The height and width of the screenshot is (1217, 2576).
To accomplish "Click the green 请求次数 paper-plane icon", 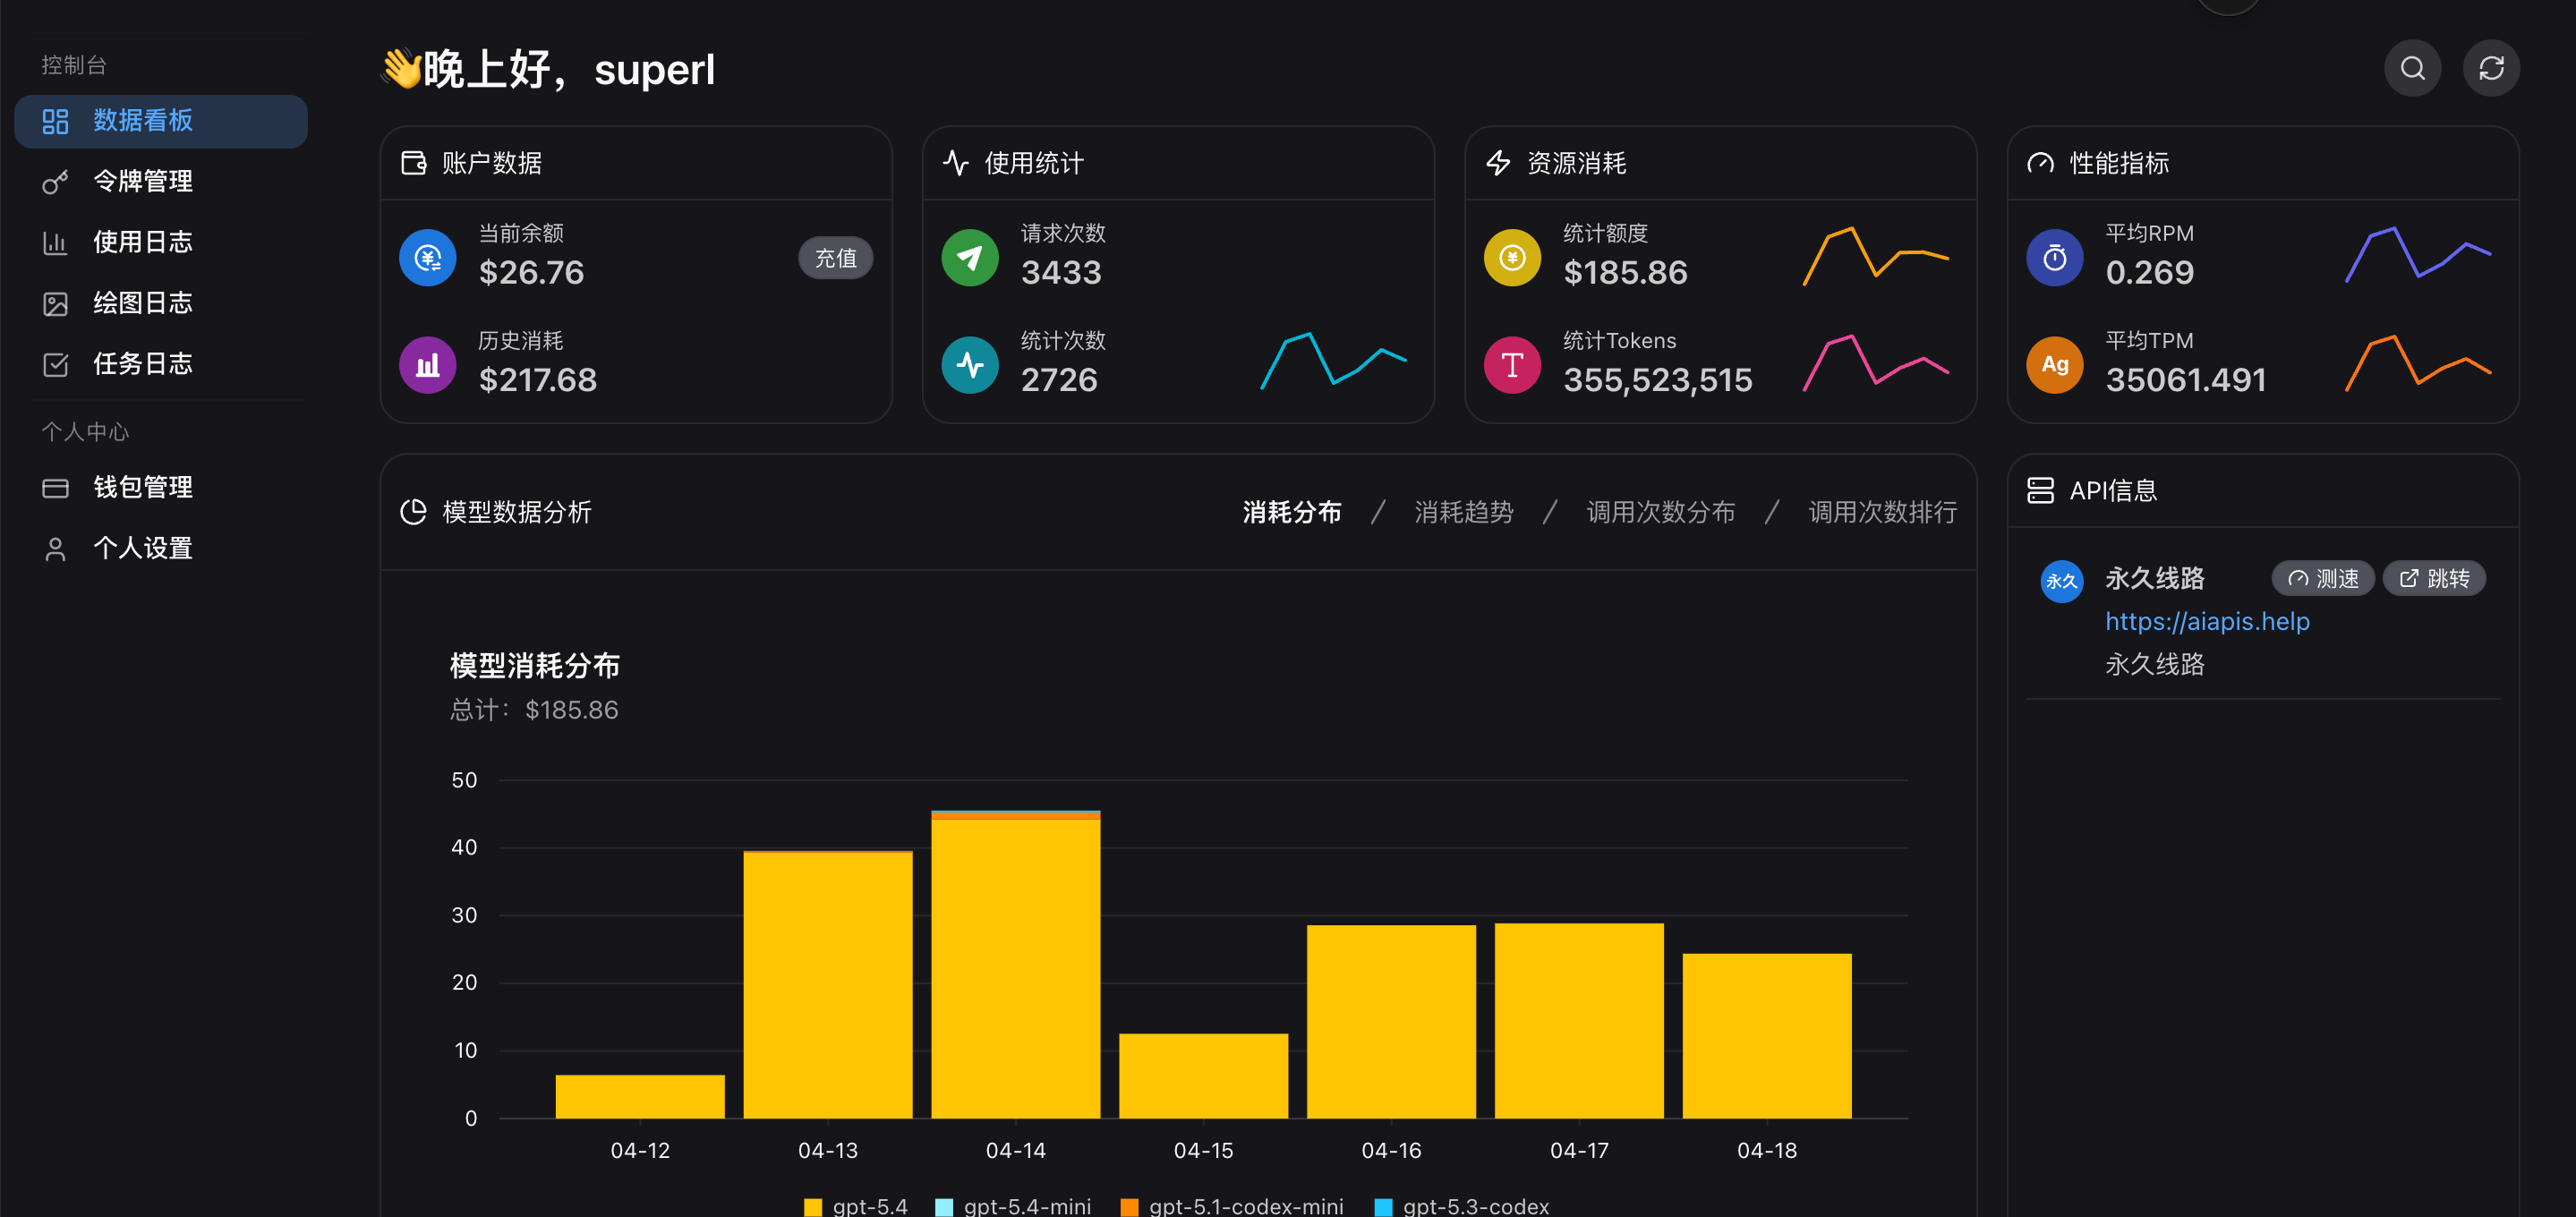I will coord(969,258).
